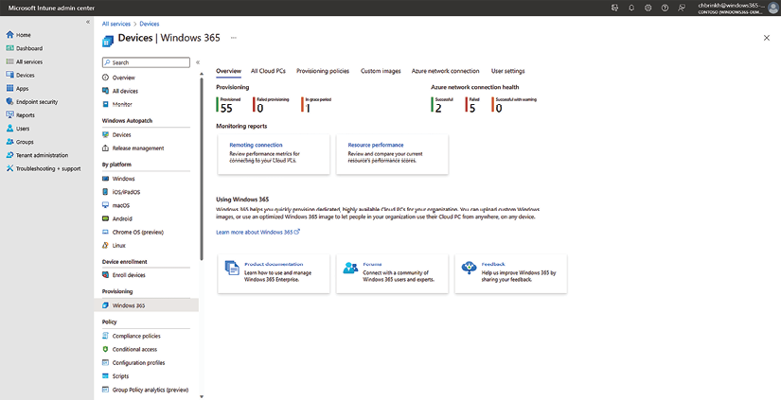The width and height of the screenshot is (781, 400).
Task: Open the Dashboard navigation item
Action: [24, 48]
